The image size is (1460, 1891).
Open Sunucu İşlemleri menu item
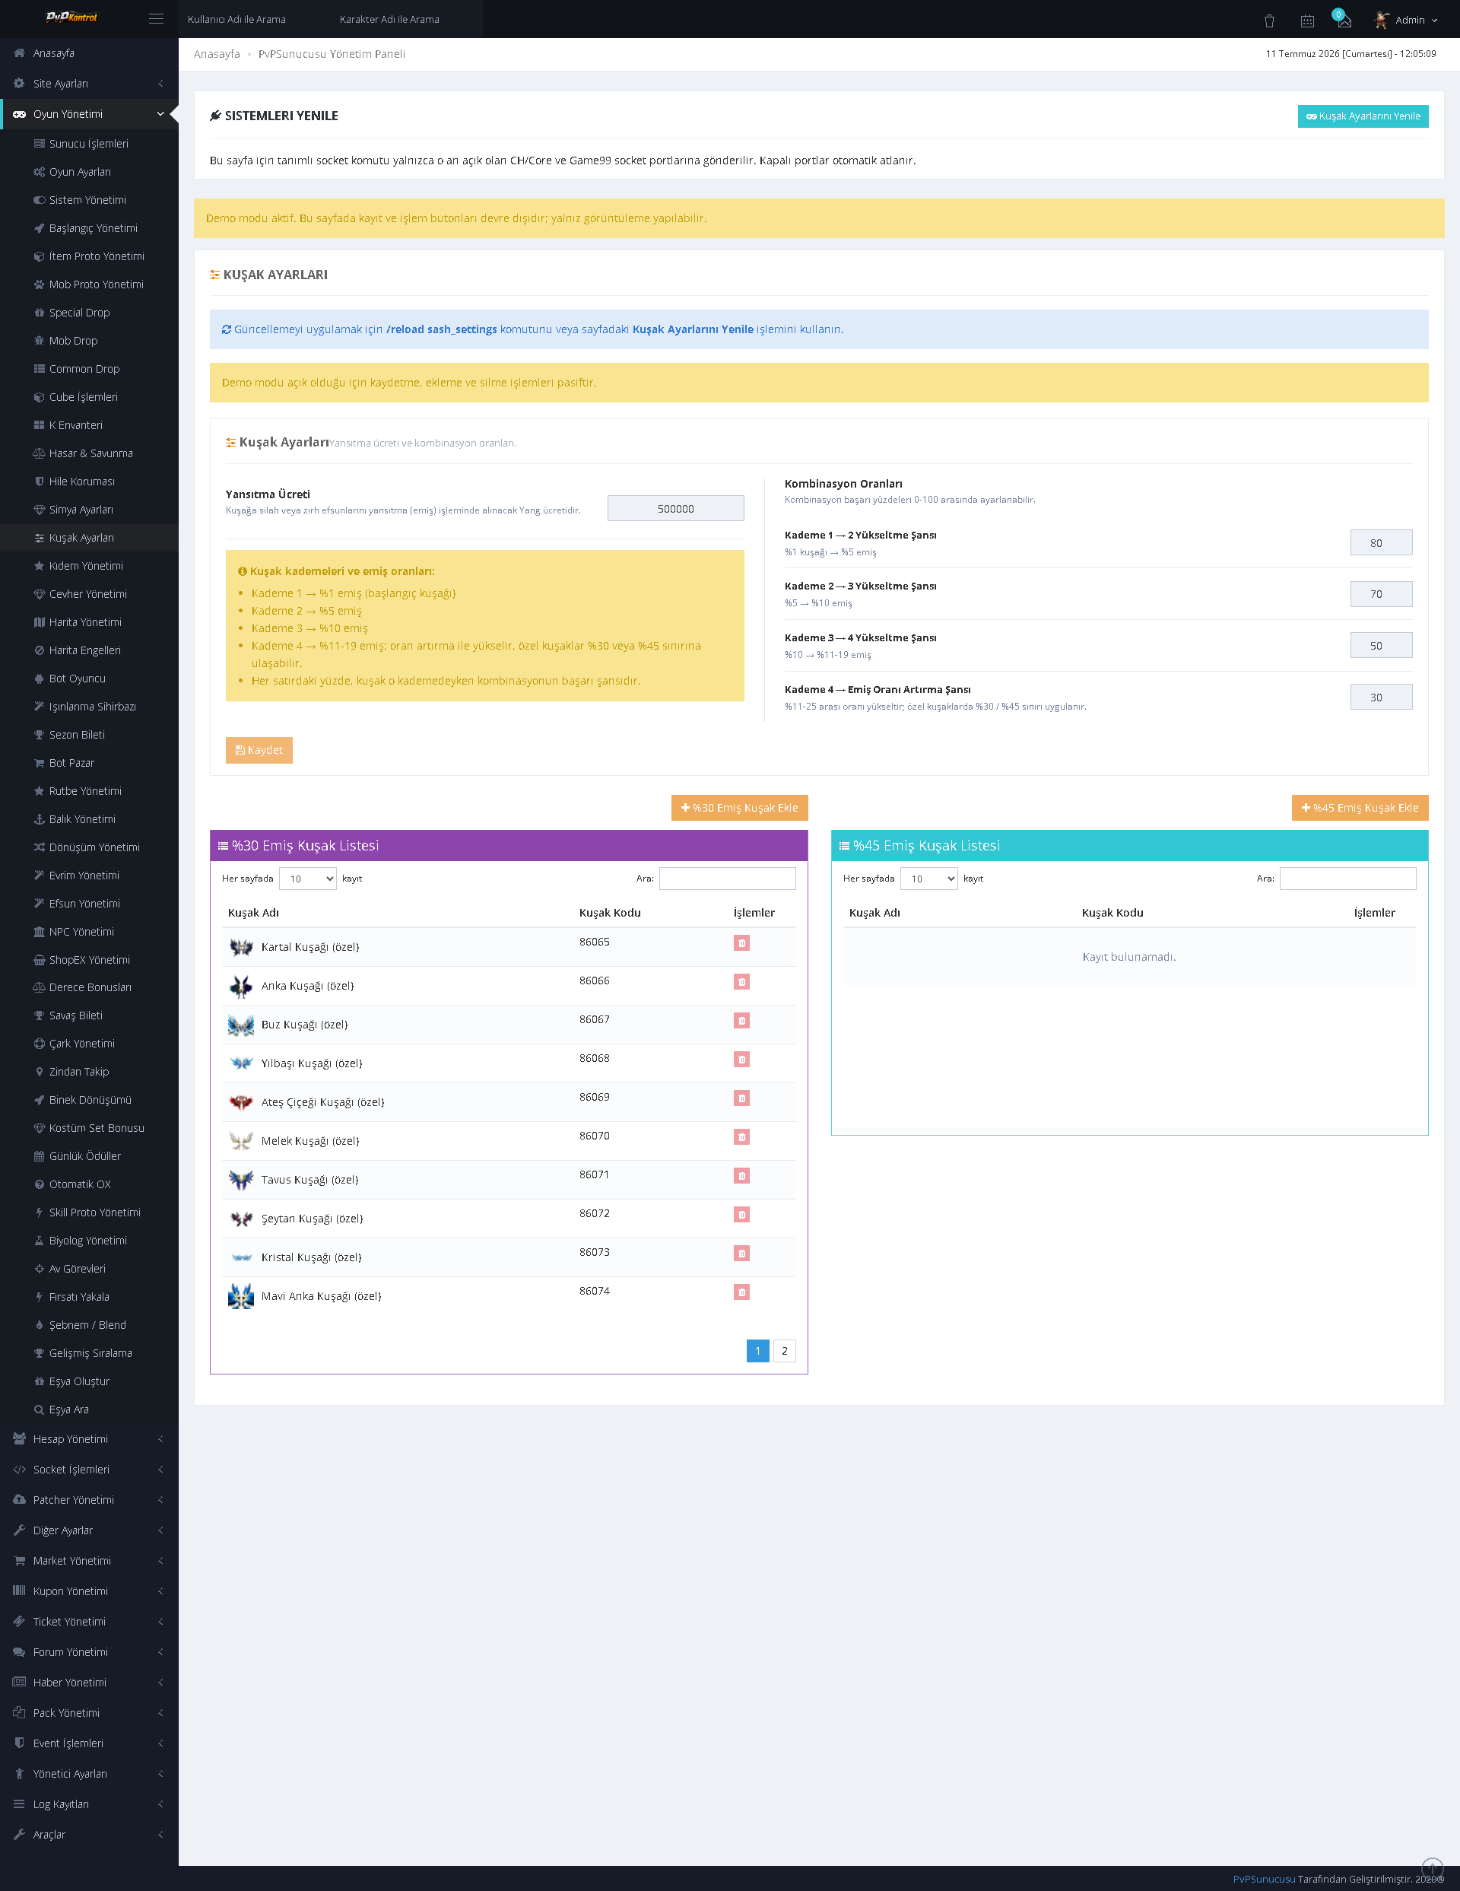click(x=89, y=144)
